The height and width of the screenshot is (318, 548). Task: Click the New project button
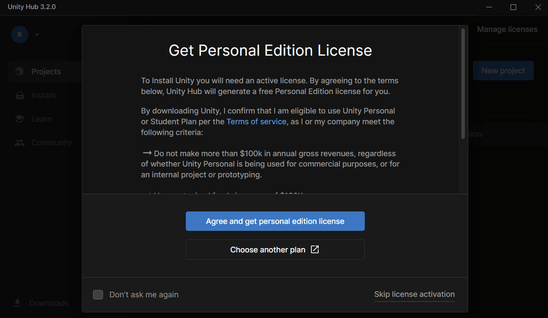coord(503,71)
